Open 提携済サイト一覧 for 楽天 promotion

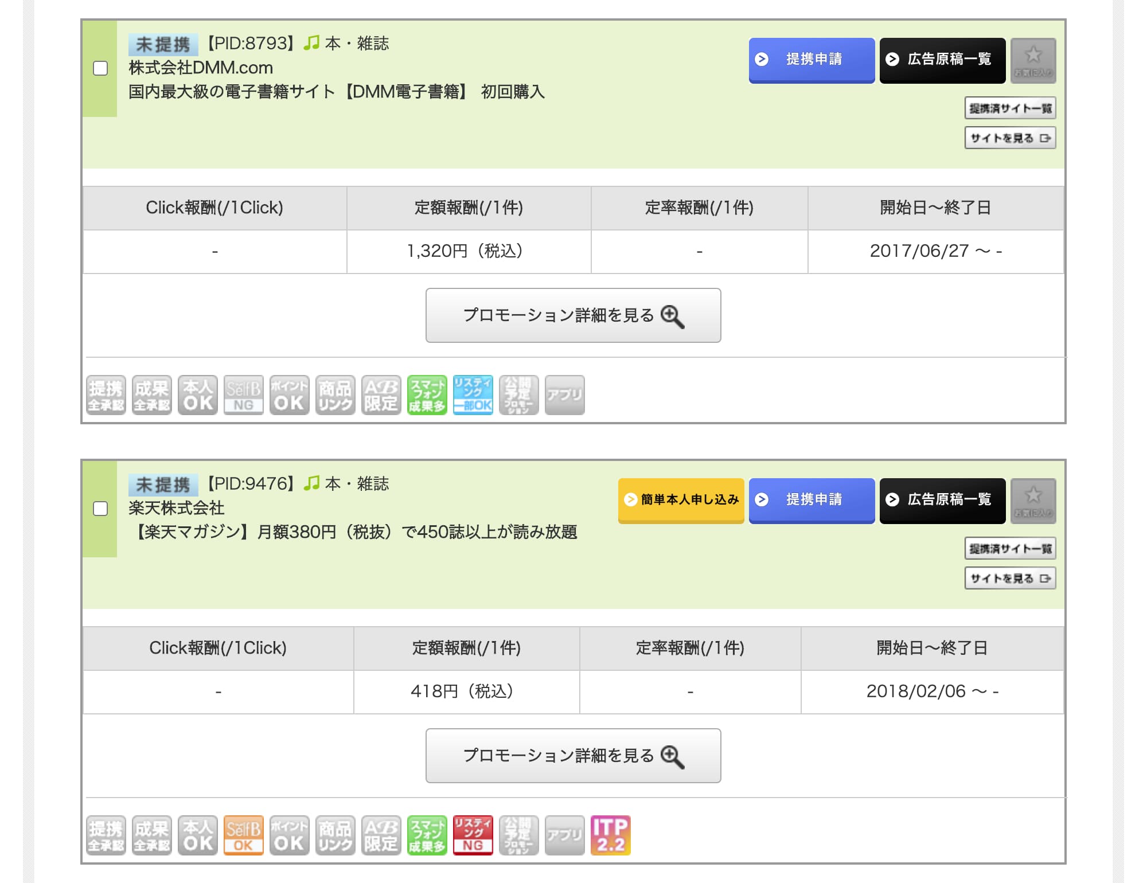1010,549
